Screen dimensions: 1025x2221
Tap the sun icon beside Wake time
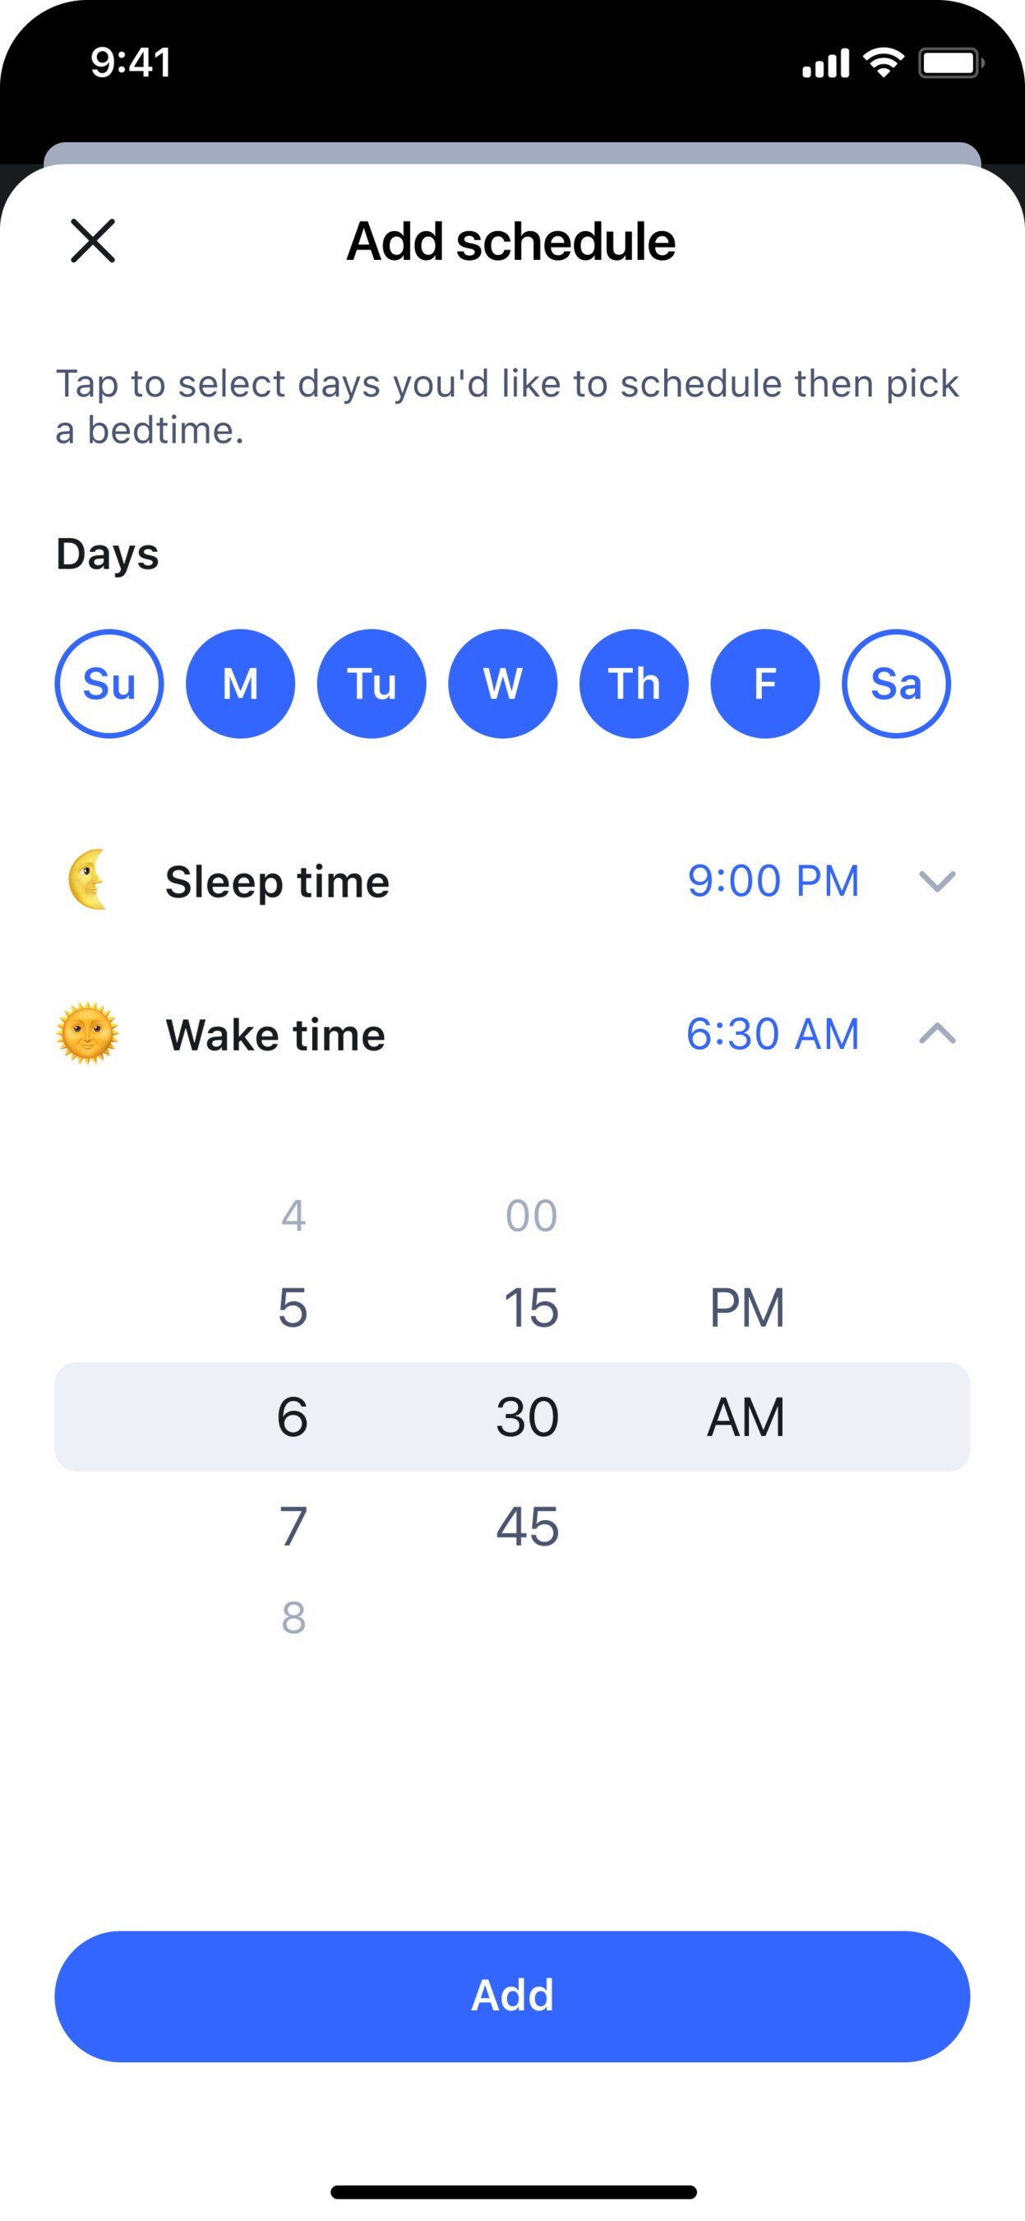[x=87, y=1033]
